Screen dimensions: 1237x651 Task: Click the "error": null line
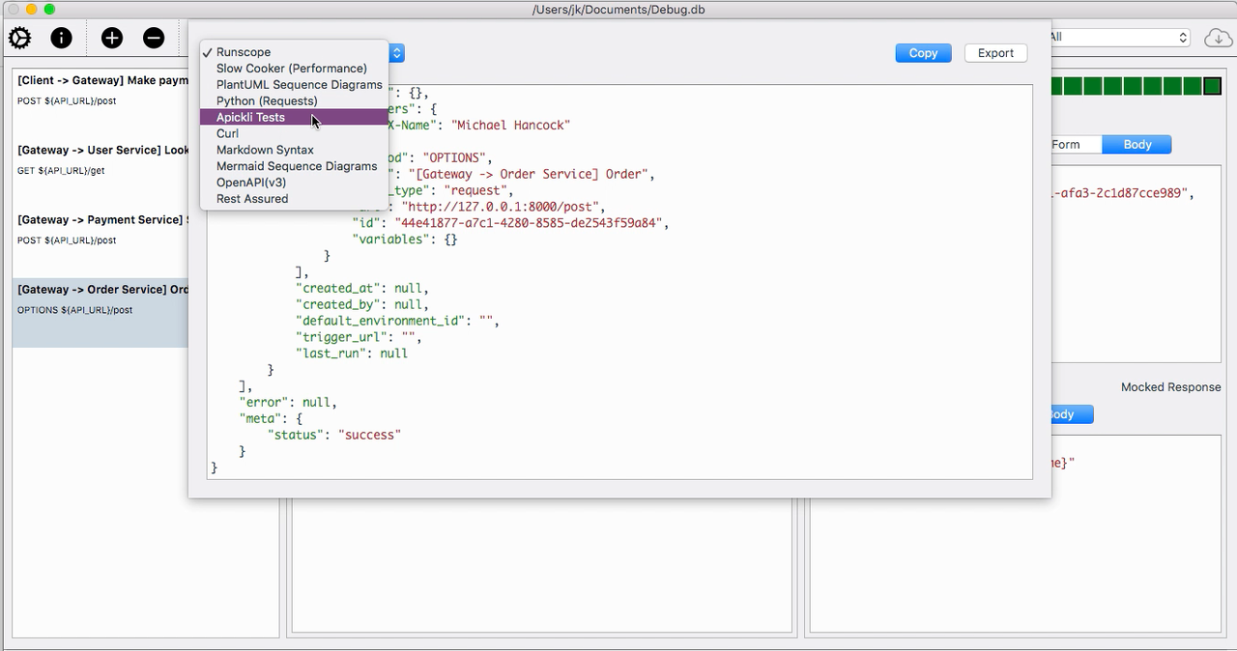pos(288,402)
